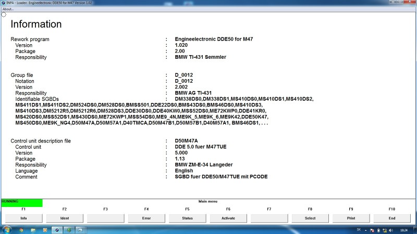Viewport: 417px width, 234px height.
Task: Open Windows Explorer folder icon in taskbar
Action: [33, 230]
